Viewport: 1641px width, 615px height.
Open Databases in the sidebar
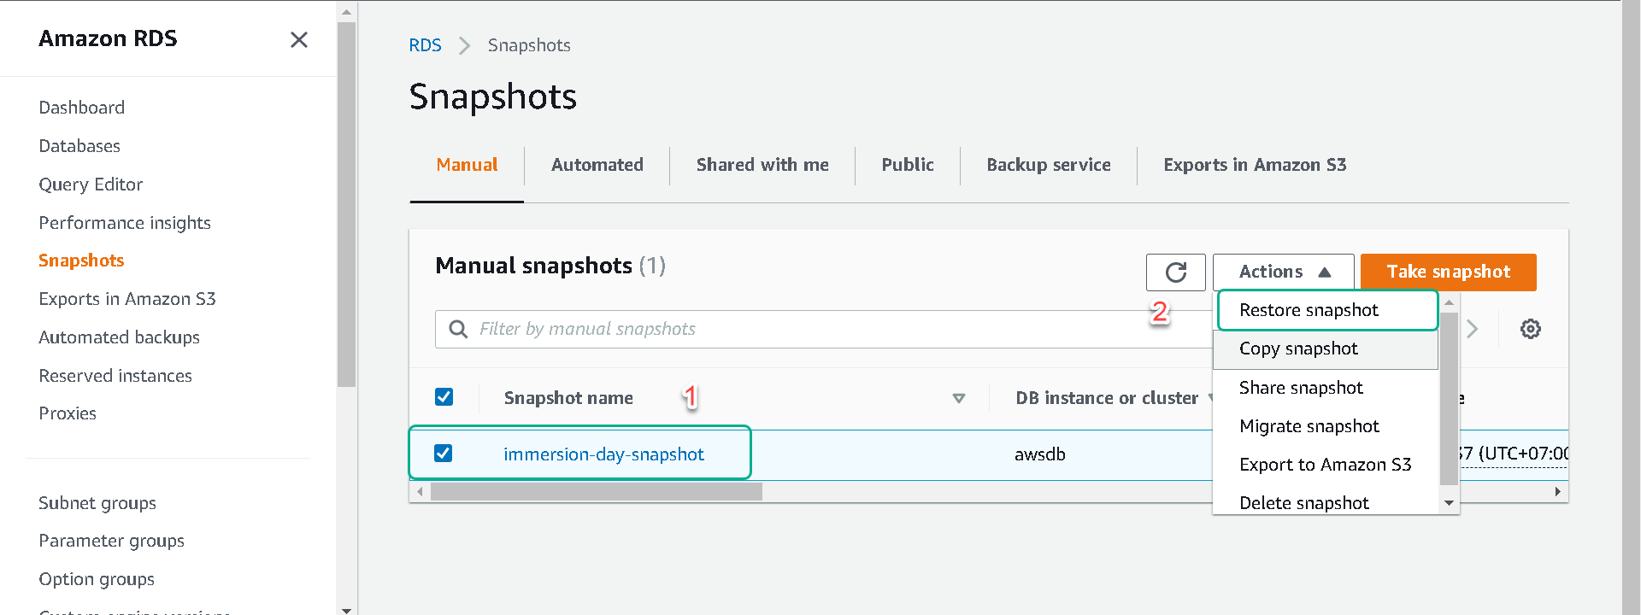(79, 146)
